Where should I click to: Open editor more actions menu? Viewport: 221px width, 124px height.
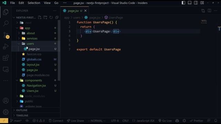pyautogui.click(x=215, y=11)
